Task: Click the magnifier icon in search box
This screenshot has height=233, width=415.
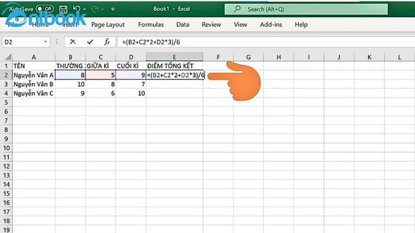Action: click(x=238, y=9)
